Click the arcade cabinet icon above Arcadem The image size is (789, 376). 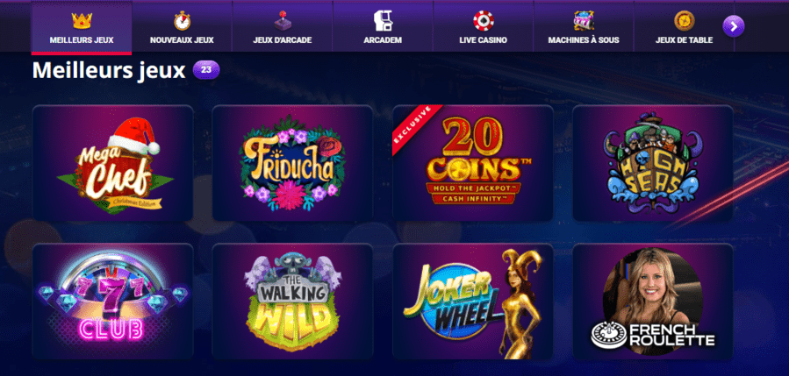coord(383,21)
